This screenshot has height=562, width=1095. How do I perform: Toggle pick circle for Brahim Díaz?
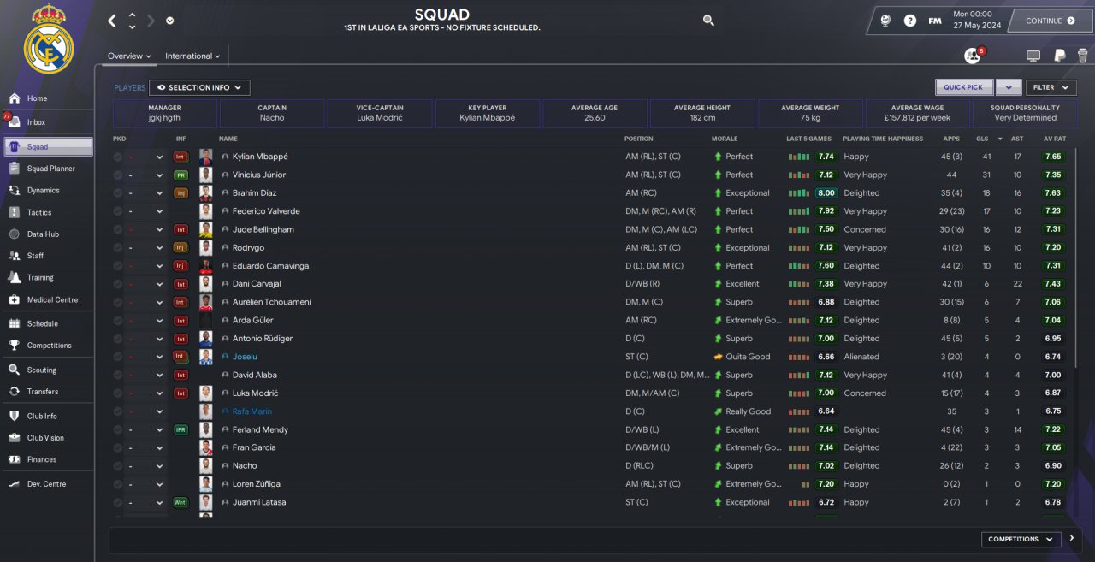pos(117,192)
